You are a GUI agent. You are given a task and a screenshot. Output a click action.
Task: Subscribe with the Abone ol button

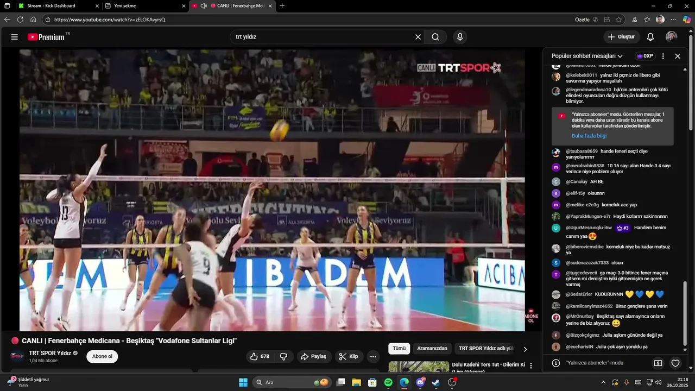coord(102,356)
